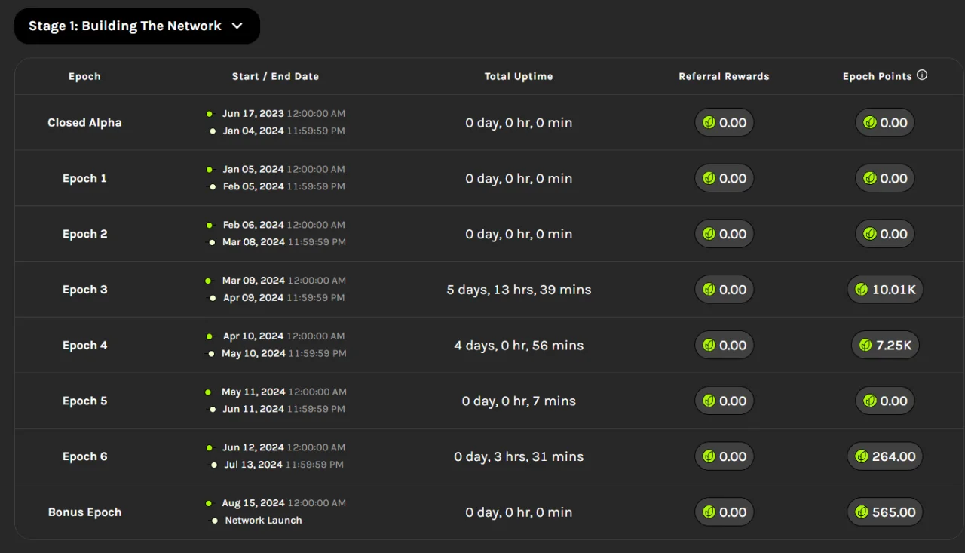Click the 5 days, 13 hrs, 39 mins uptime
The height and width of the screenshot is (553, 965).
pyautogui.click(x=519, y=290)
